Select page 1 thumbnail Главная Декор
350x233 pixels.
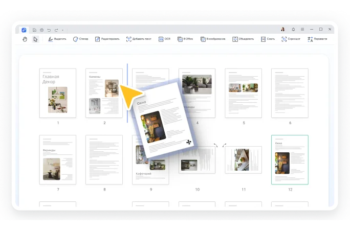(x=58, y=93)
